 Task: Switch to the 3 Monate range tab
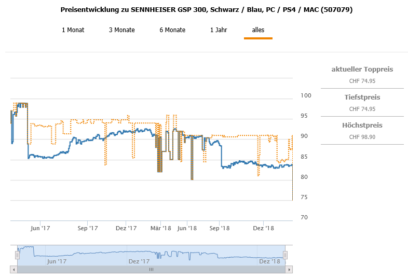(122, 30)
